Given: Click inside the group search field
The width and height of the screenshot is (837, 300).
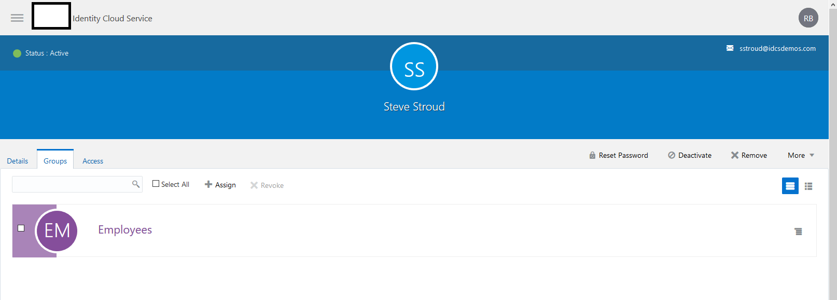Looking at the screenshot, I should (x=72, y=184).
